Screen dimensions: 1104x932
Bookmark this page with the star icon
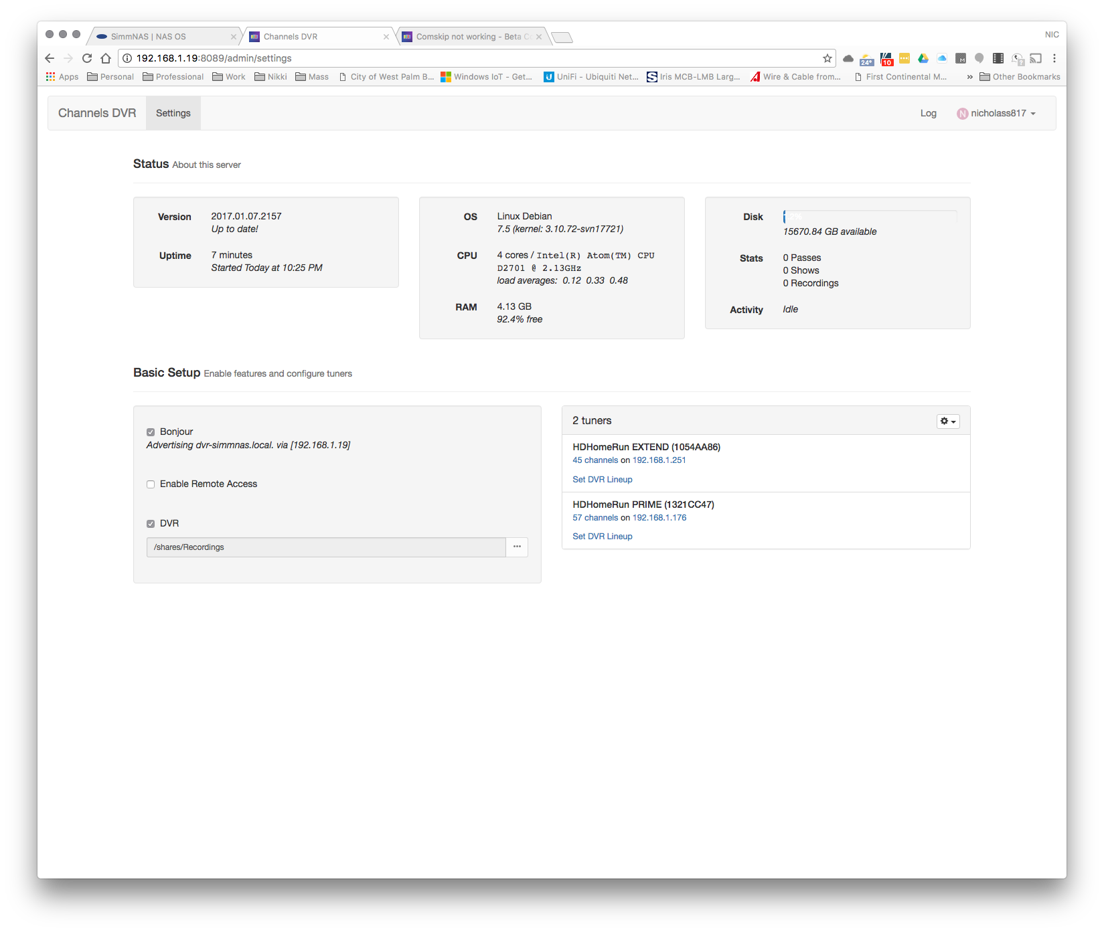pos(827,58)
